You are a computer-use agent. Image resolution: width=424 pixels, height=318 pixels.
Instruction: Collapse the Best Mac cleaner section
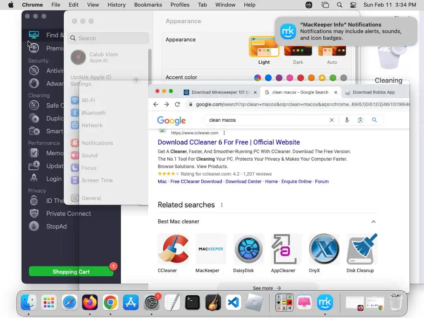(x=373, y=222)
